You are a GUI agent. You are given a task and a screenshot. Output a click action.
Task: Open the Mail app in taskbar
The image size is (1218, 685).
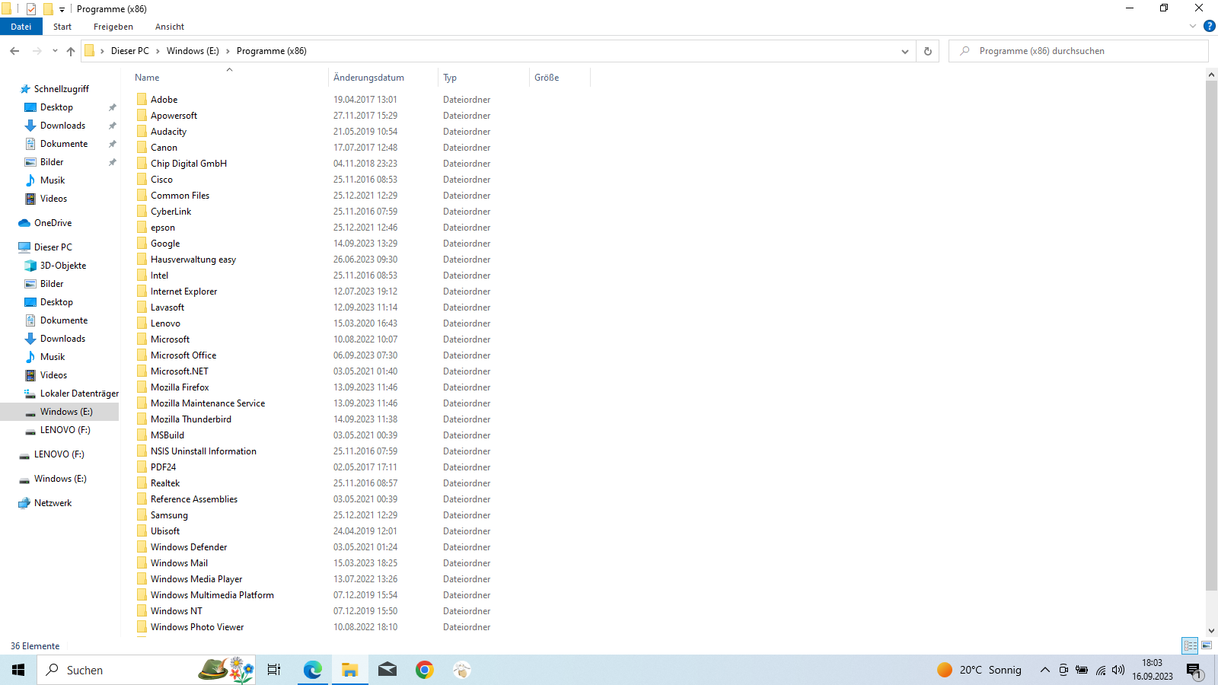pyautogui.click(x=387, y=670)
